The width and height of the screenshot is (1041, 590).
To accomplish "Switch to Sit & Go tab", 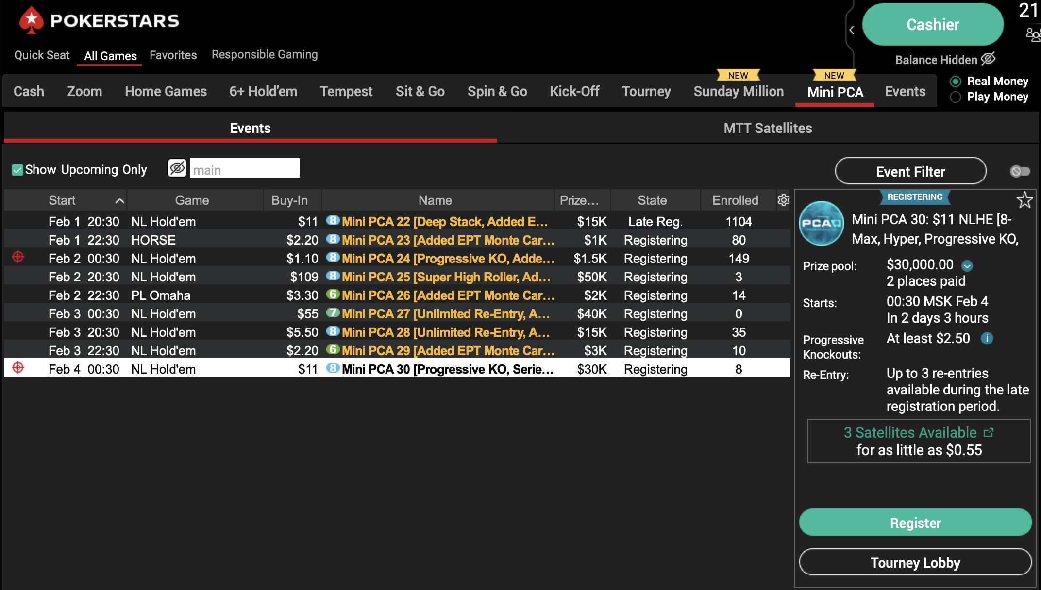I will pyautogui.click(x=420, y=91).
